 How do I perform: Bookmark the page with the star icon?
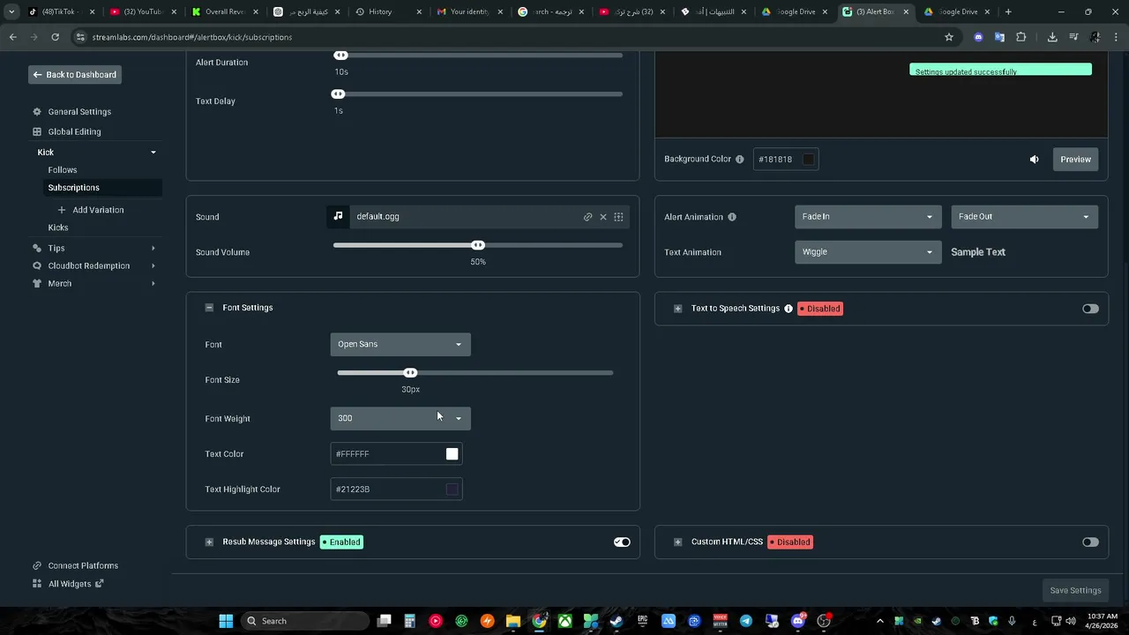[x=949, y=37]
